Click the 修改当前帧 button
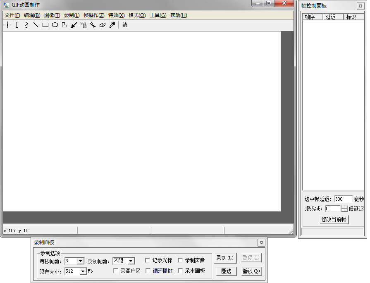Image resolution: width=370 pixels, height=283 pixels. pos(333,219)
